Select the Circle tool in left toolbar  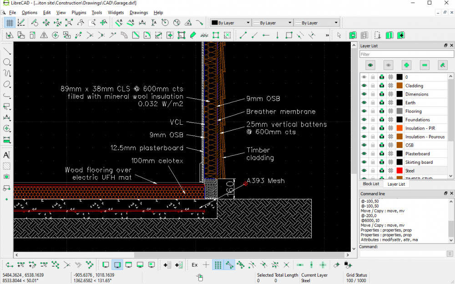pos(7,62)
